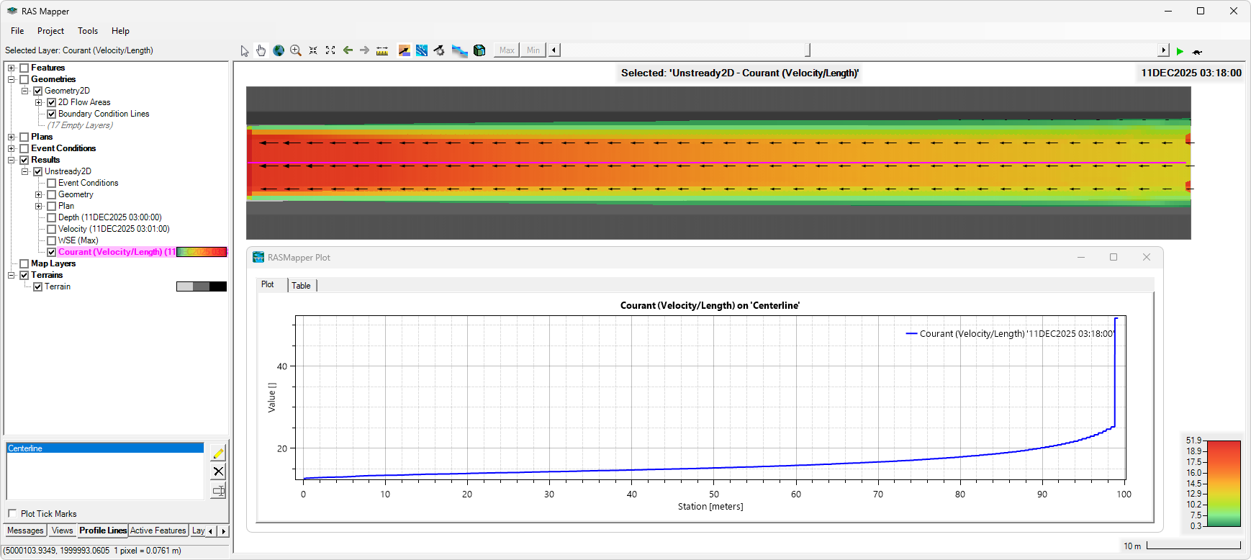This screenshot has height=560, width=1251.
Task: Open the Active Features tab
Action: point(158,530)
